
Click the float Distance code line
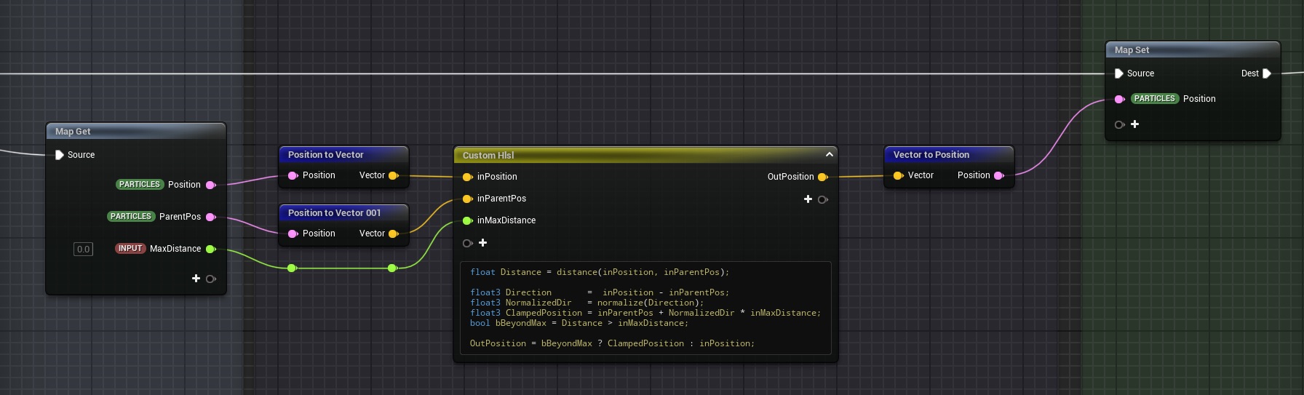600,272
